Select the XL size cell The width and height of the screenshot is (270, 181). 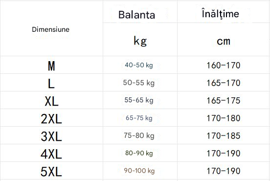[51, 100]
